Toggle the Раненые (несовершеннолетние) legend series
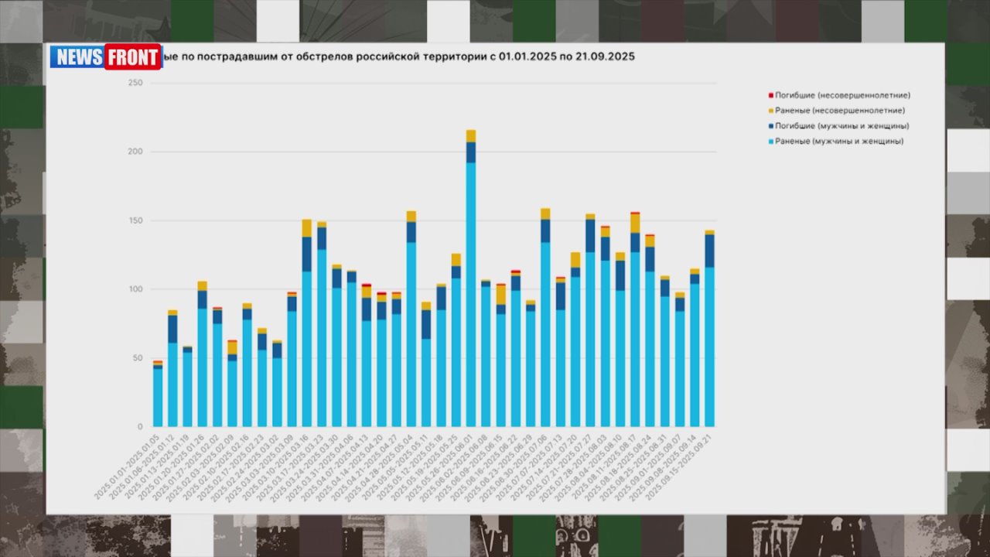 (838, 111)
